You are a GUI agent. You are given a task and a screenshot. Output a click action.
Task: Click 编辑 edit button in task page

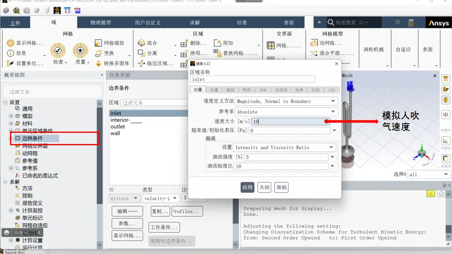[127, 211]
